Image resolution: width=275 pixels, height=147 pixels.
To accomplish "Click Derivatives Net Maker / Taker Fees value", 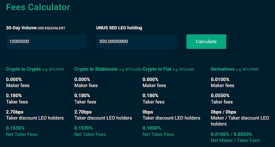I will [231, 134].
